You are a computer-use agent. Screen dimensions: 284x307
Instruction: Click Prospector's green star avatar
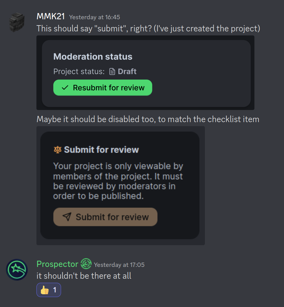coord(17,270)
